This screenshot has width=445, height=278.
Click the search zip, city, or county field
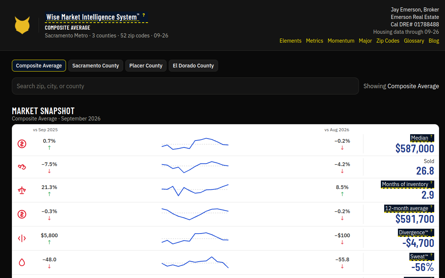click(185, 86)
